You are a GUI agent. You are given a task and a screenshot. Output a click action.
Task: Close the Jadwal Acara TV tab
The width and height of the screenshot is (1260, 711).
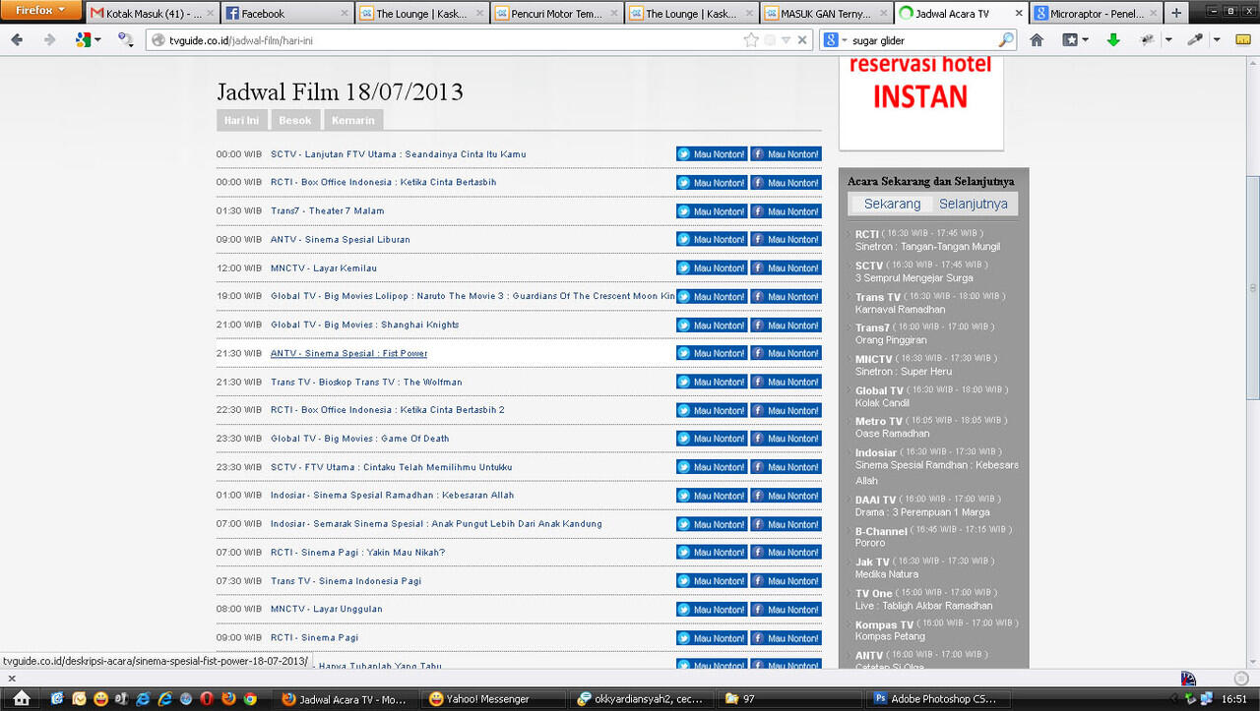pyautogui.click(x=1018, y=14)
